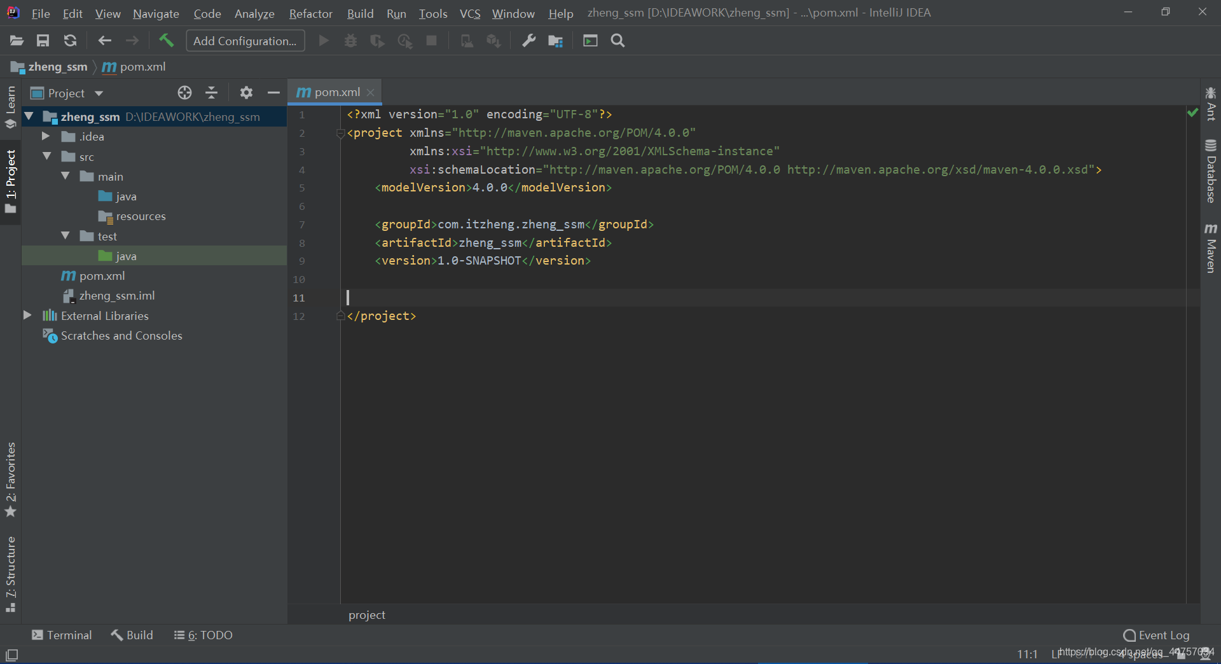Open the VCS menu
The width and height of the screenshot is (1221, 664).
point(470,13)
